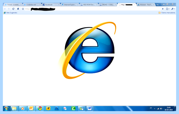This screenshot has height=114, width=179.
Task: Click the PT language indicator
Action: tap(151, 108)
